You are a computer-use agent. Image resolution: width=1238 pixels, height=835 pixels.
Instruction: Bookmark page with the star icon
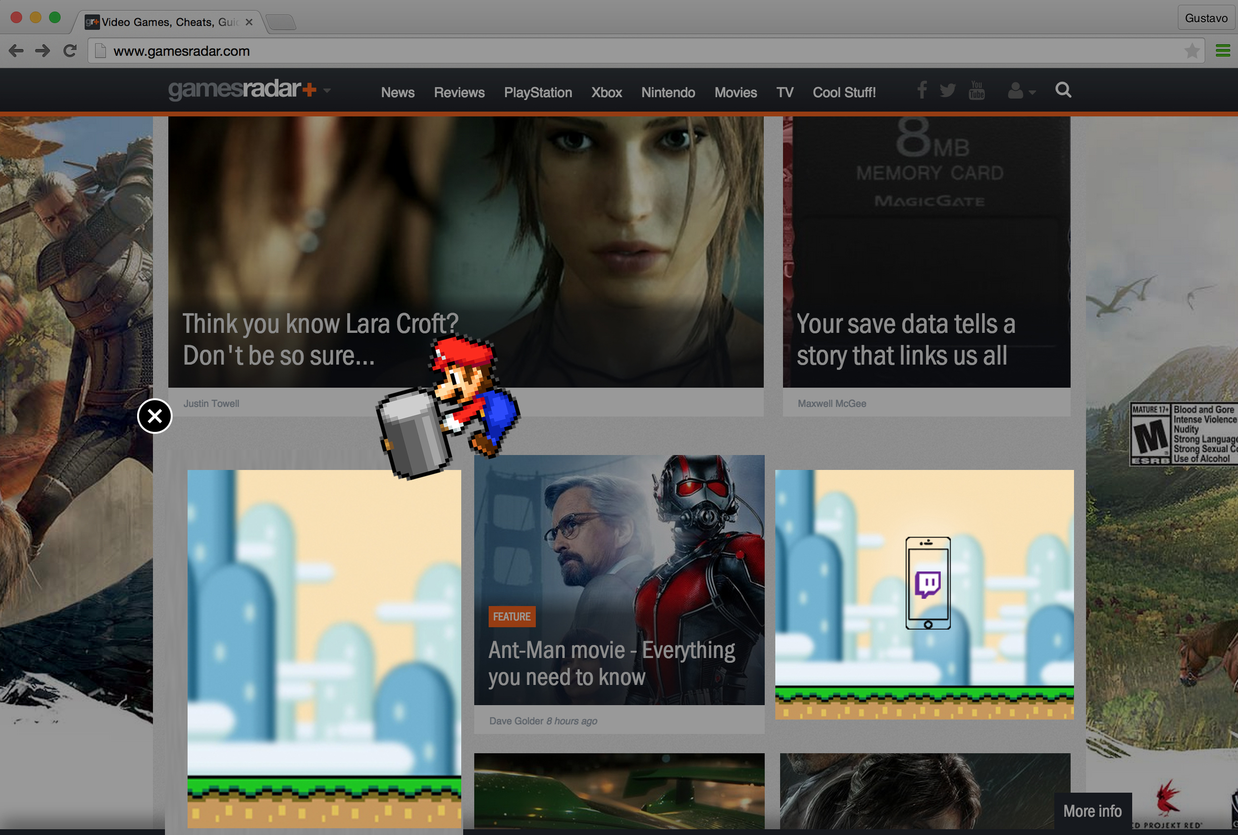coord(1192,51)
